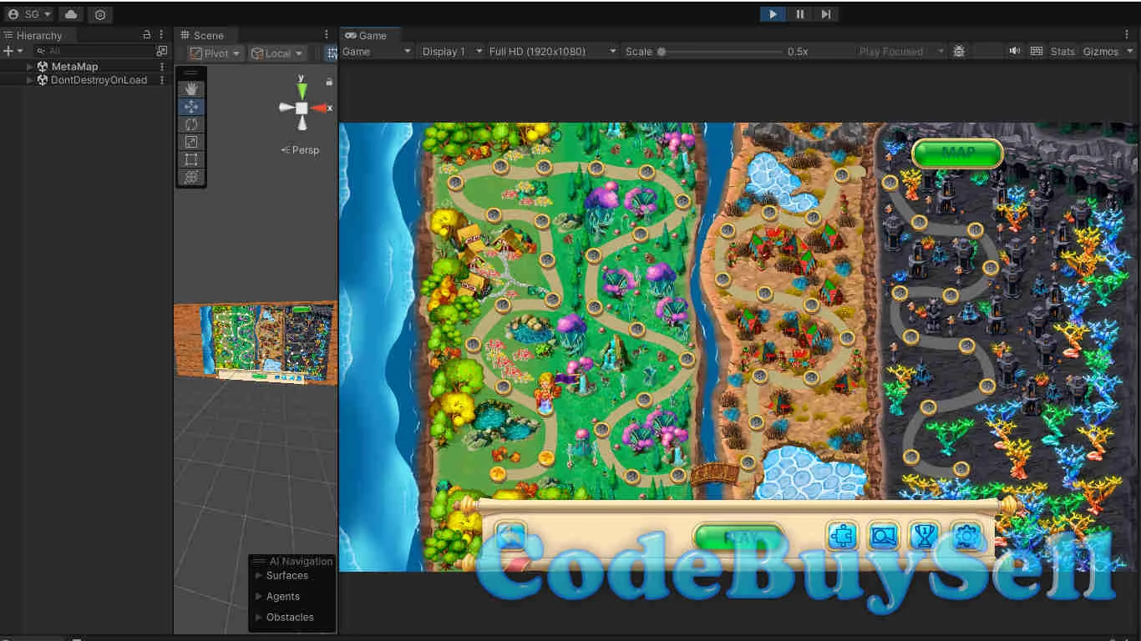Click the Scene gizmo center cube
Screen dimensions: 1141x641
(x=302, y=108)
